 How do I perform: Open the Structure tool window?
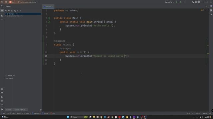point(2,16)
